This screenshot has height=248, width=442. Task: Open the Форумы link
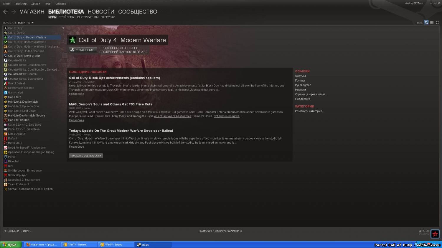(300, 76)
